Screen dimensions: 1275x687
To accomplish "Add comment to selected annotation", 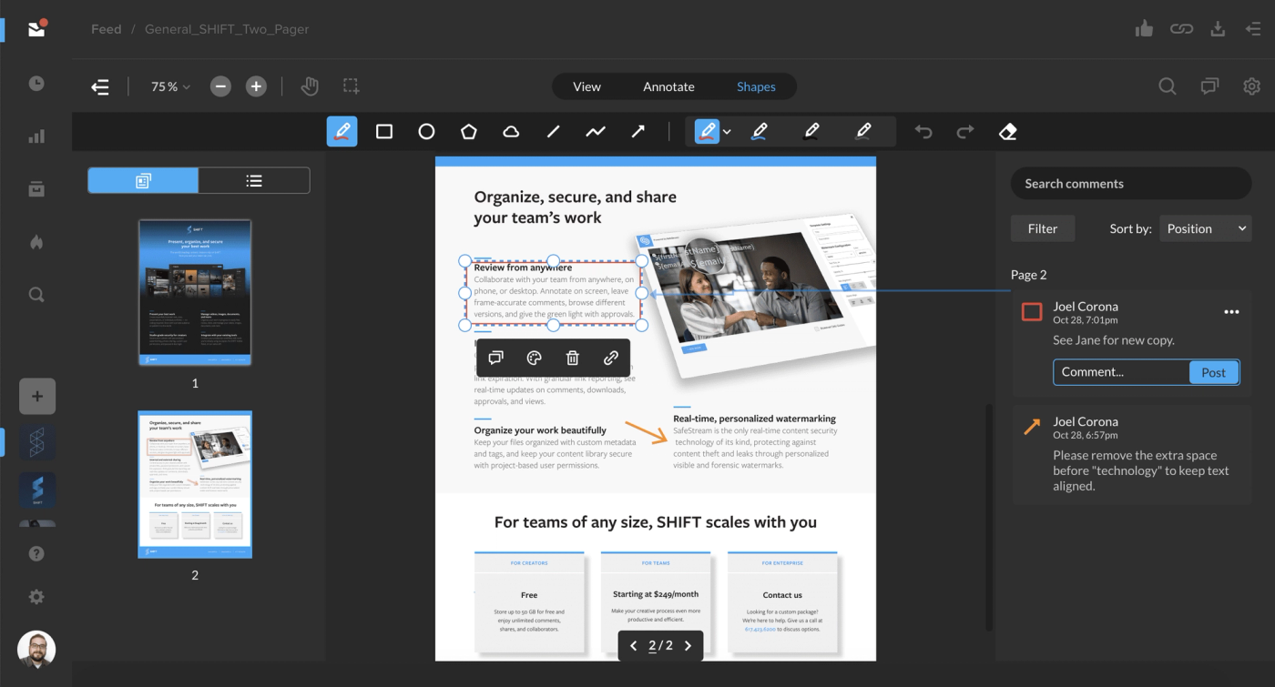I will point(496,358).
